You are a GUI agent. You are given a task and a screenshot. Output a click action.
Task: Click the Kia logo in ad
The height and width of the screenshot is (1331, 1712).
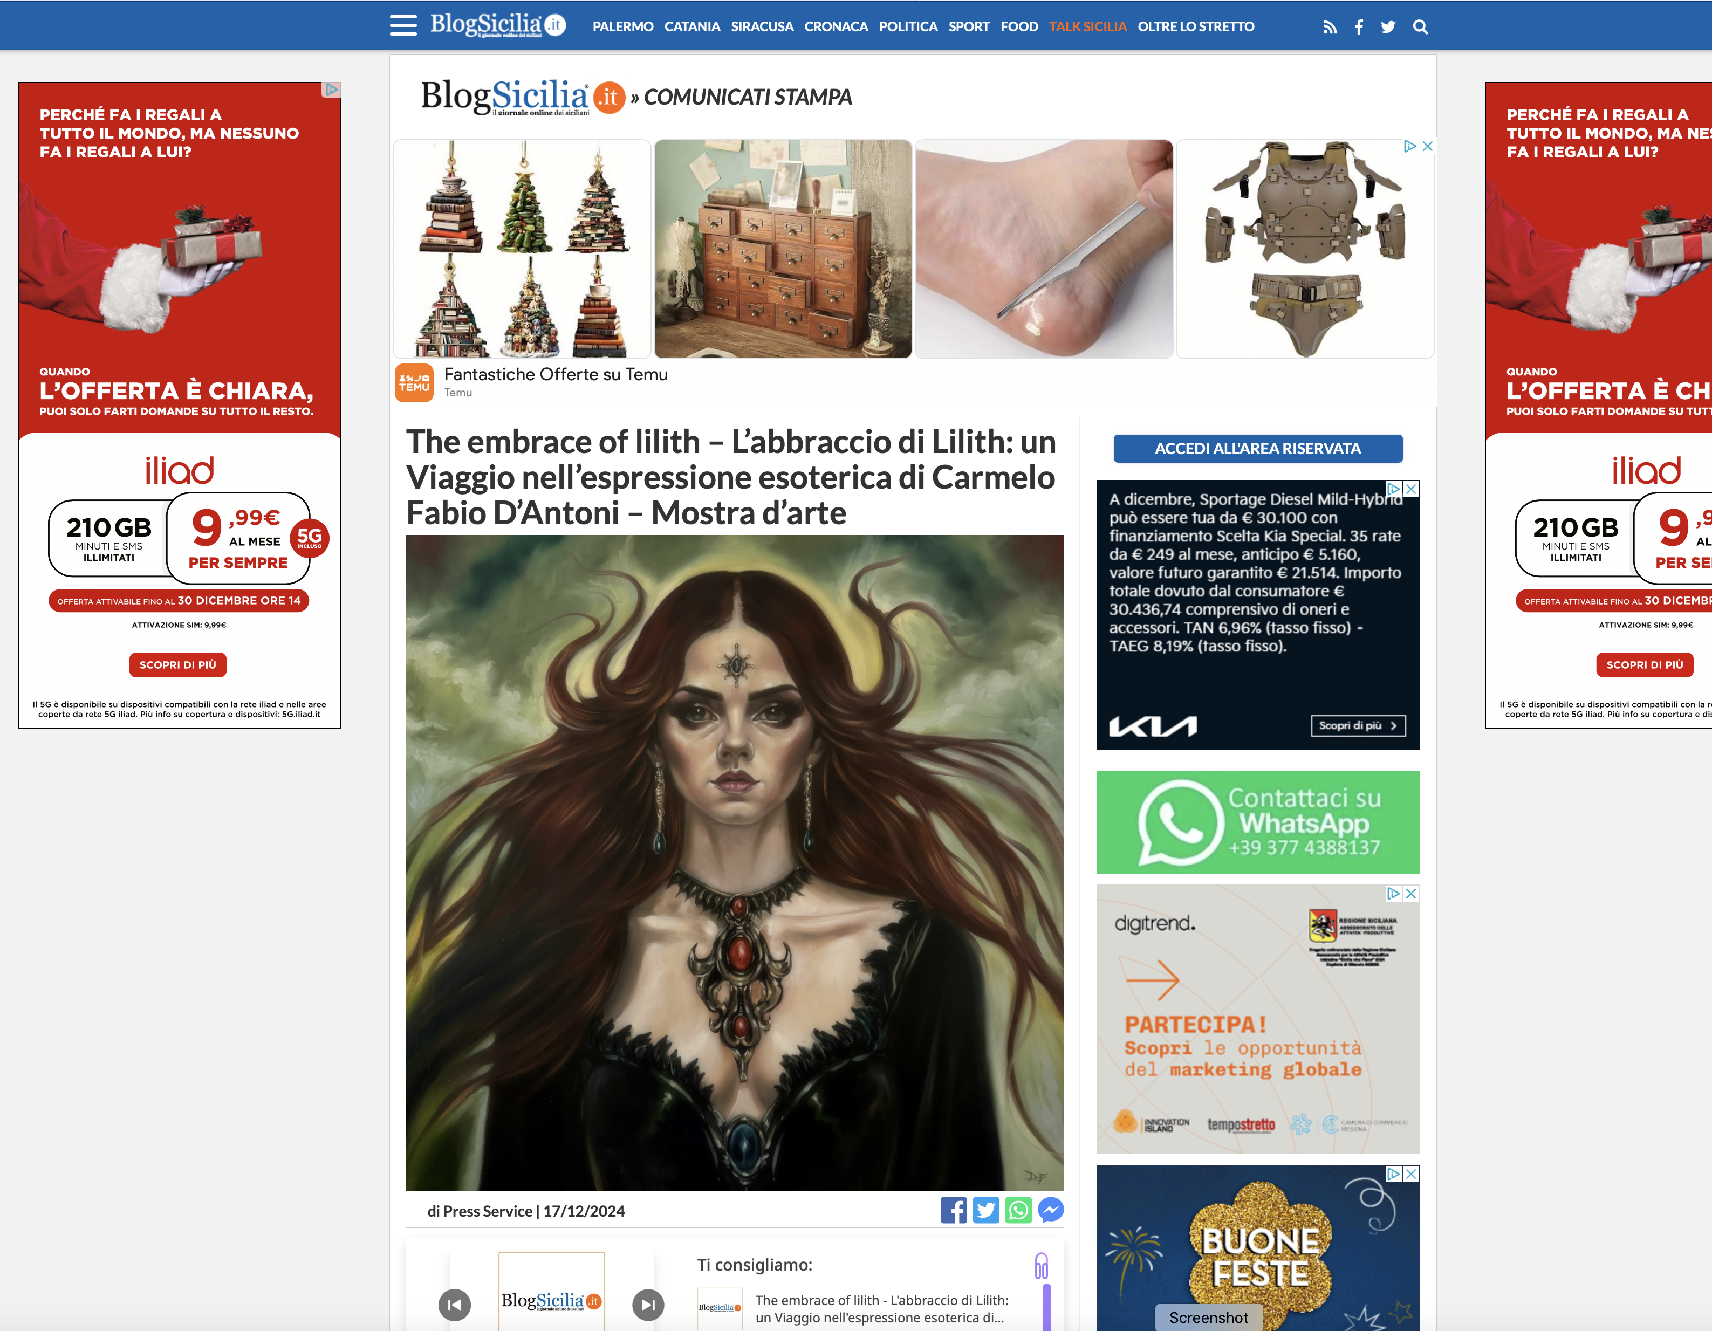1152,726
